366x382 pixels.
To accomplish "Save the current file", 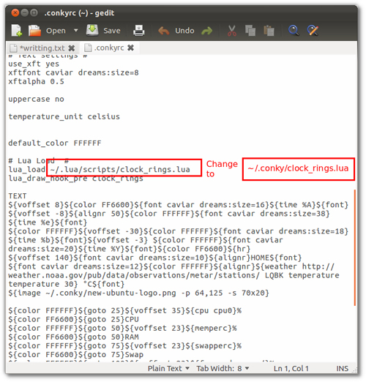I will [x=103, y=31].
